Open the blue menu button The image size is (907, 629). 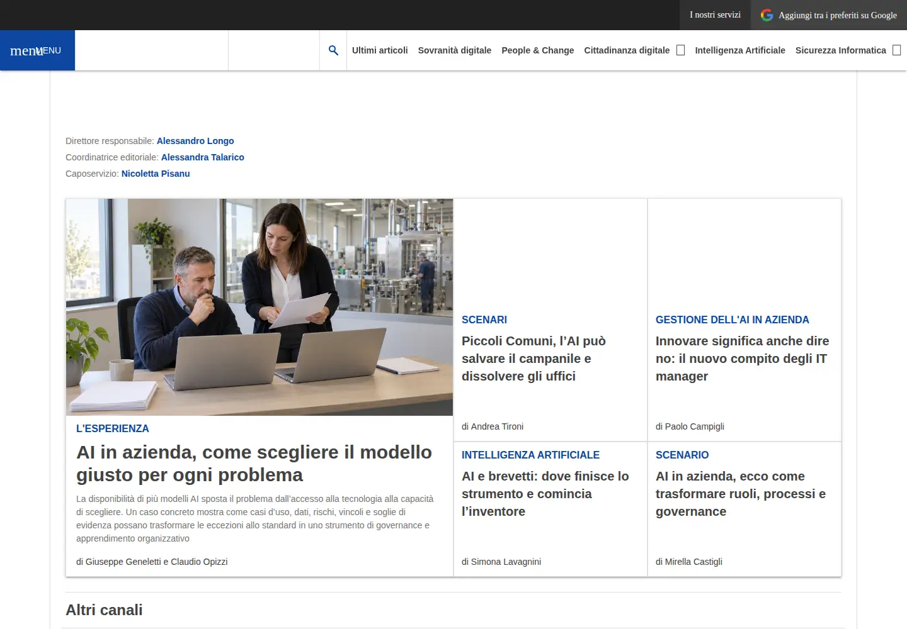[37, 50]
